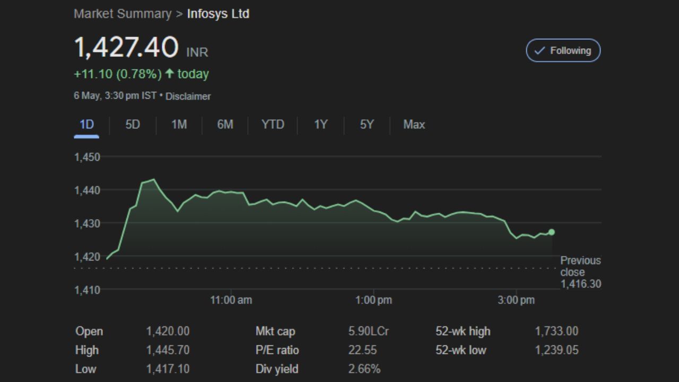679x382 pixels.
Task: Click the Previous close 1,416.30 label
Action: click(581, 272)
